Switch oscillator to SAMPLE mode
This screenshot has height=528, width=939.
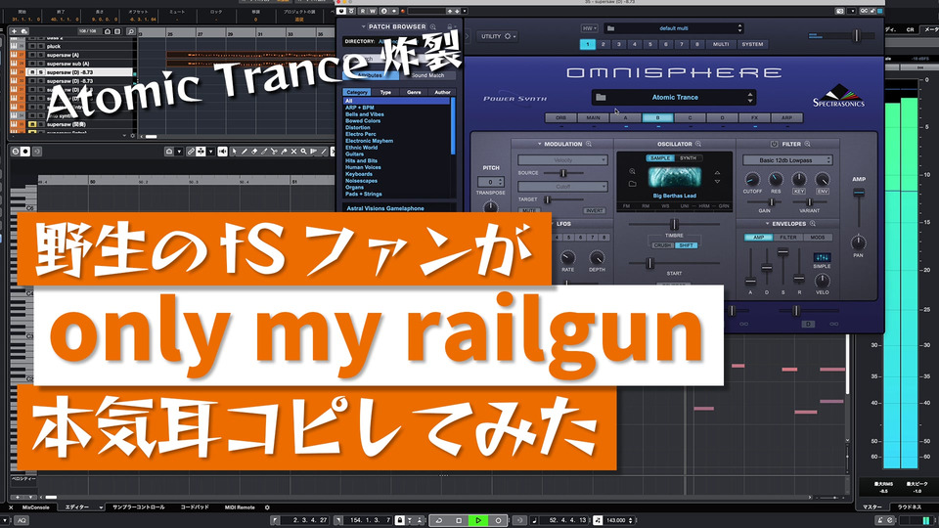click(660, 158)
